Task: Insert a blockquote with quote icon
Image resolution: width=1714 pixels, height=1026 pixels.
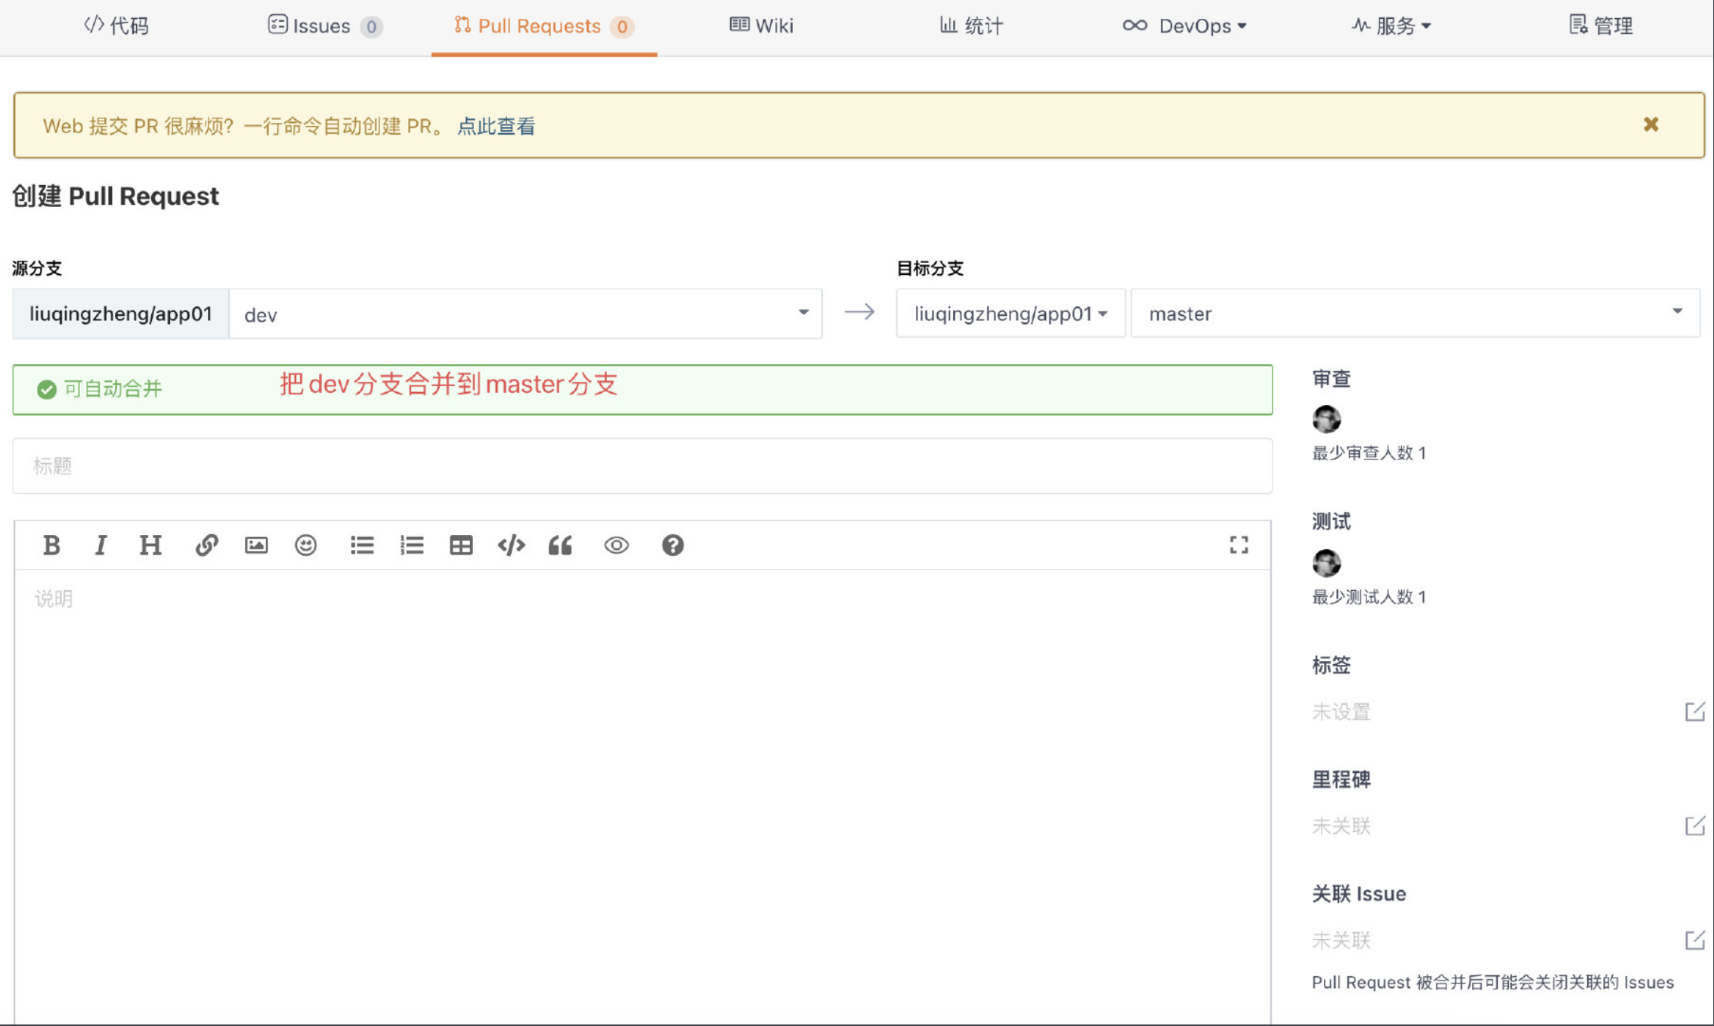Action: coord(560,545)
